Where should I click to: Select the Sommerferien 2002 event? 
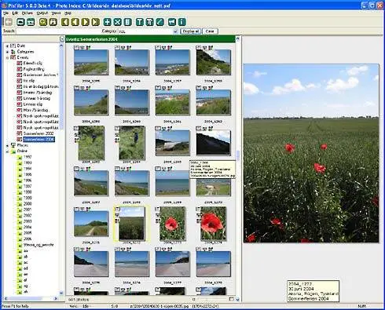coord(38,133)
